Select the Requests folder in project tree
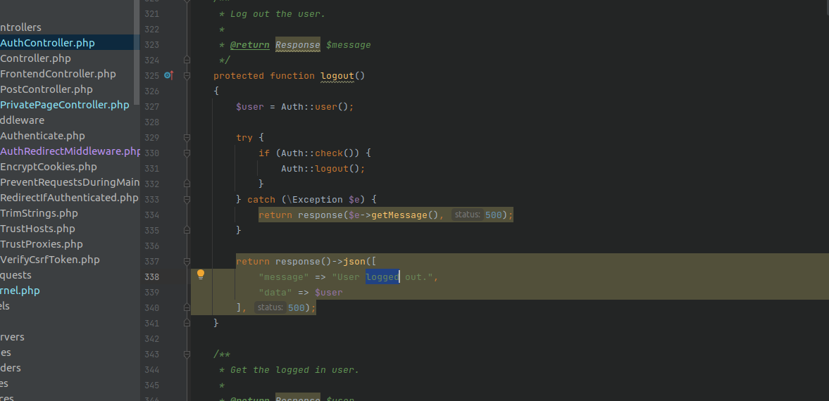 point(15,275)
